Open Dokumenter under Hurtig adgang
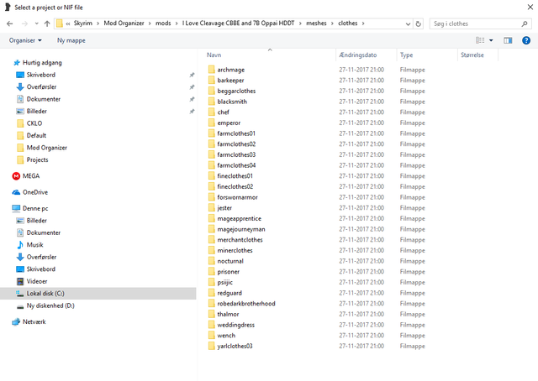Screen dimensions: 538x381 [x=44, y=99]
